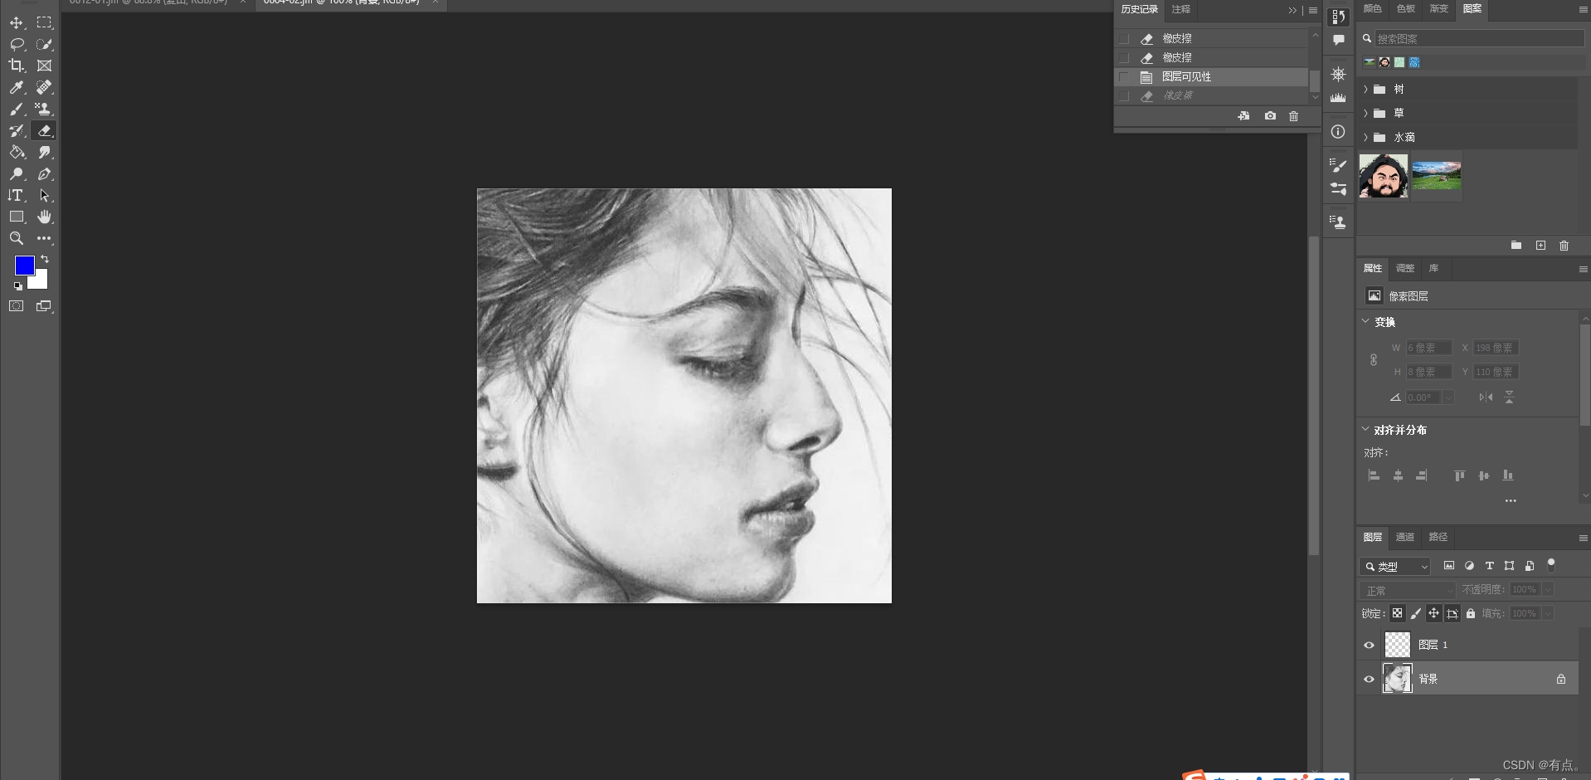Select the Hand tool
This screenshot has width=1591, height=780.
(x=44, y=217)
